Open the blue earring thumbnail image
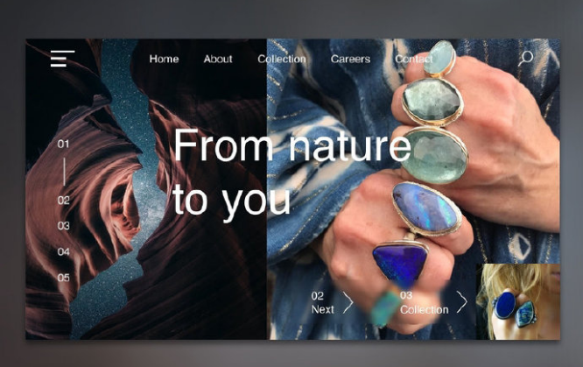Viewport: 583px width, 367px height. coord(518,302)
